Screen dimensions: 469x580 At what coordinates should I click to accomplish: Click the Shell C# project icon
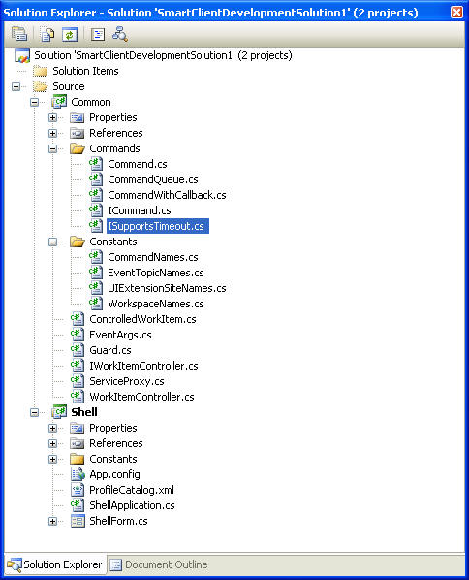coord(59,412)
